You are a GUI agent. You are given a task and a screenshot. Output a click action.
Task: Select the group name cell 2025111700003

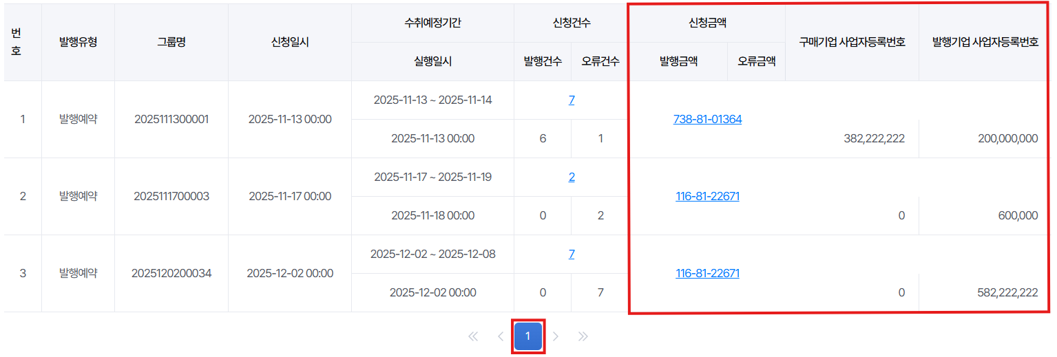tap(171, 196)
